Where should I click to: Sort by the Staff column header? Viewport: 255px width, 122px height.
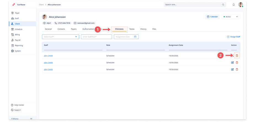[46, 45]
